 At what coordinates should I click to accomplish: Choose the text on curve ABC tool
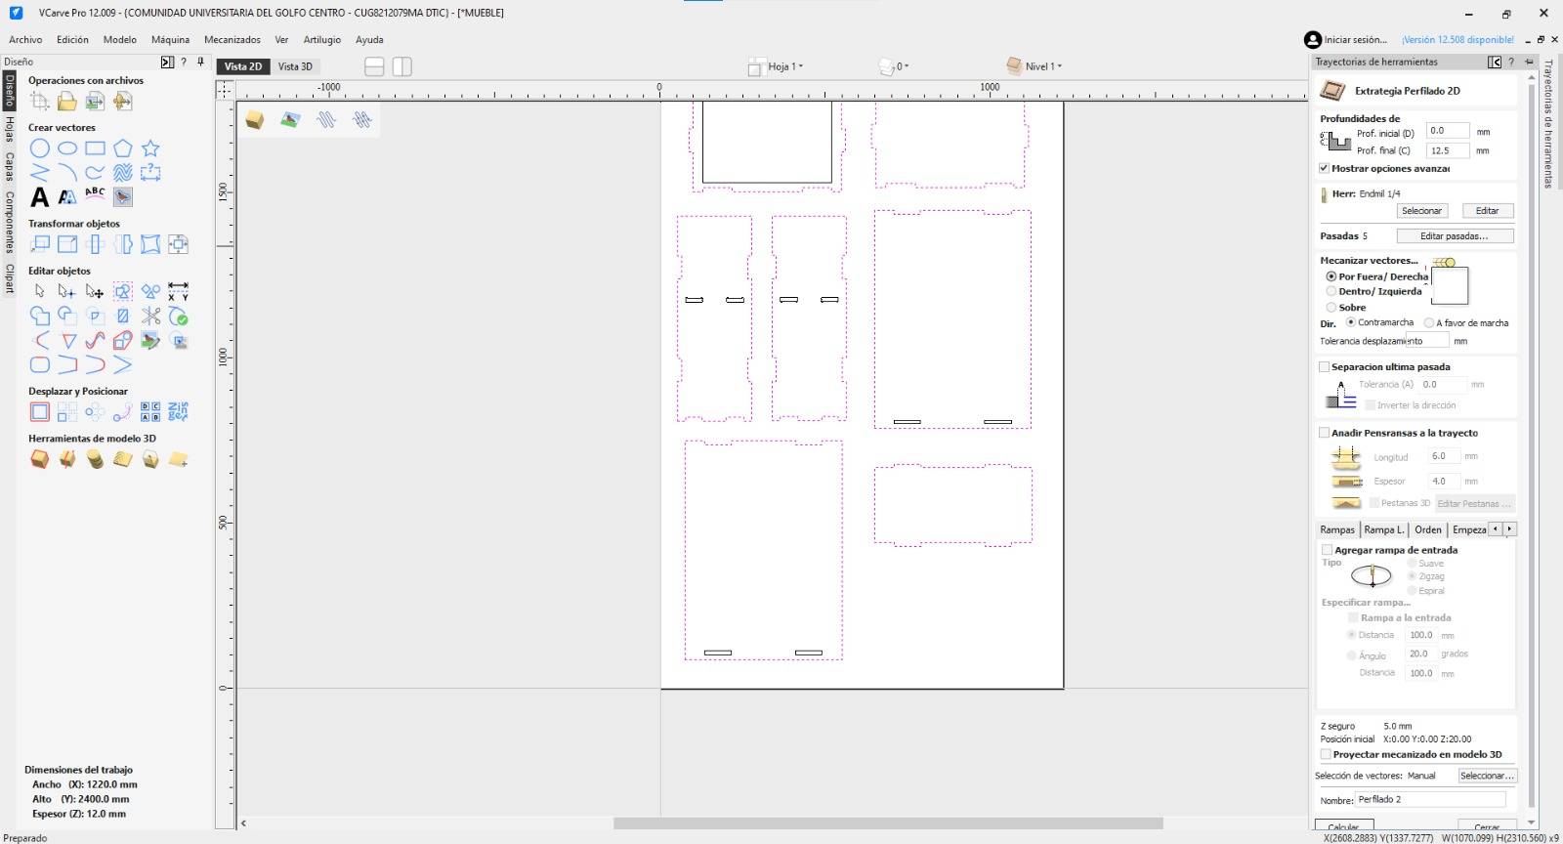pyautogui.click(x=95, y=195)
